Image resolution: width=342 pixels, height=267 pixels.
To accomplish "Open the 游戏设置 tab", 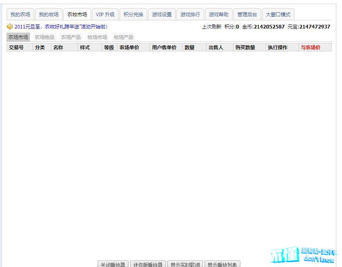I will point(162,15).
